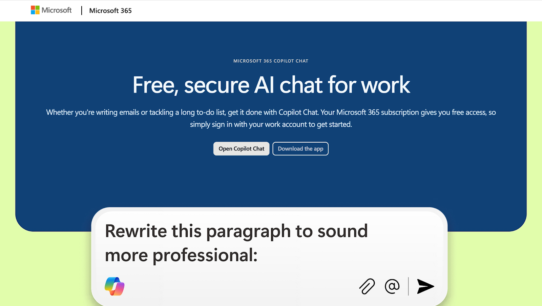542x306 pixels.
Task: Click the Download the app button
Action: point(300,149)
